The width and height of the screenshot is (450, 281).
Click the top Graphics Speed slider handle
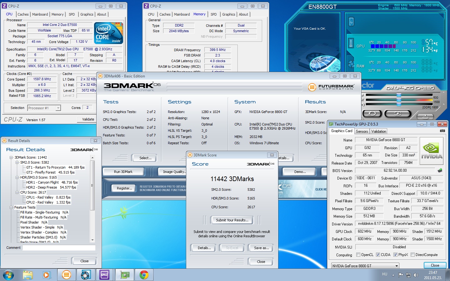tap(399, 95)
